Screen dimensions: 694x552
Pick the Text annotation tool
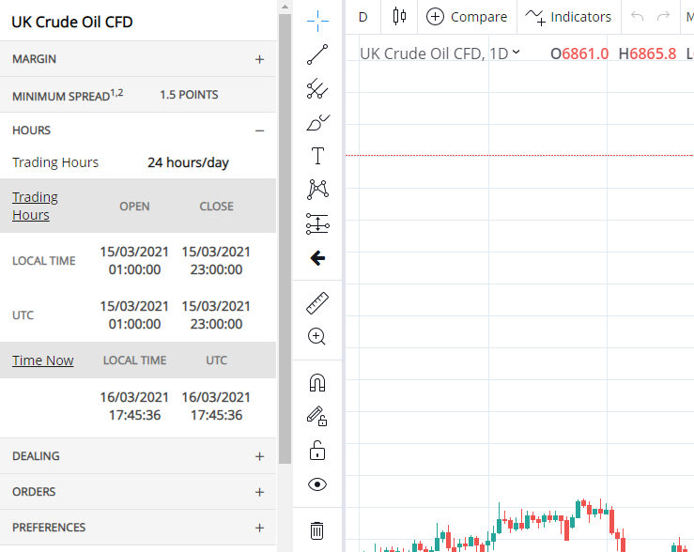pyautogui.click(x=317, y=156)
